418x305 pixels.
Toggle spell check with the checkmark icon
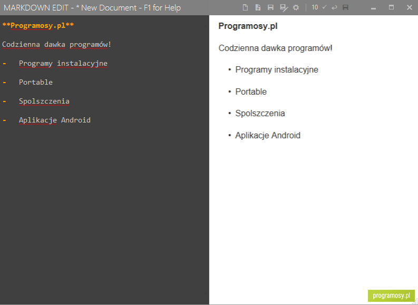pos(324,7)
